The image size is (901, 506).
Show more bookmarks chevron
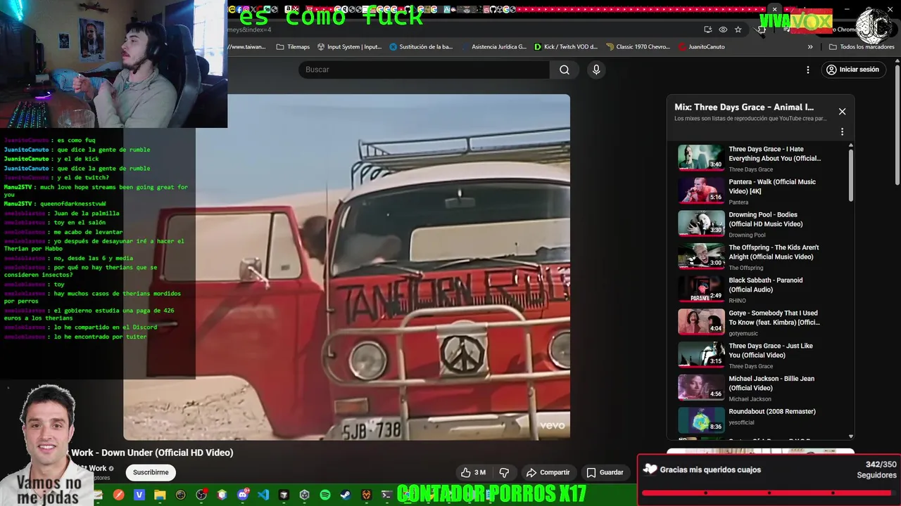810,47
